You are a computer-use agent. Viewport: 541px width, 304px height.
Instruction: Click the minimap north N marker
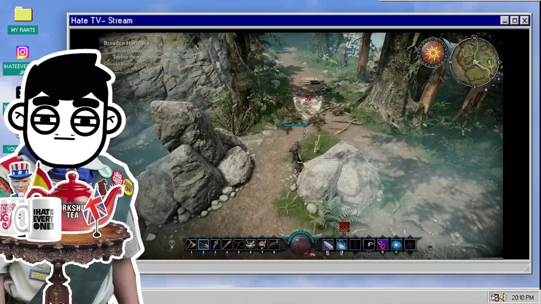pyautogui.click(x=474, y=38)
